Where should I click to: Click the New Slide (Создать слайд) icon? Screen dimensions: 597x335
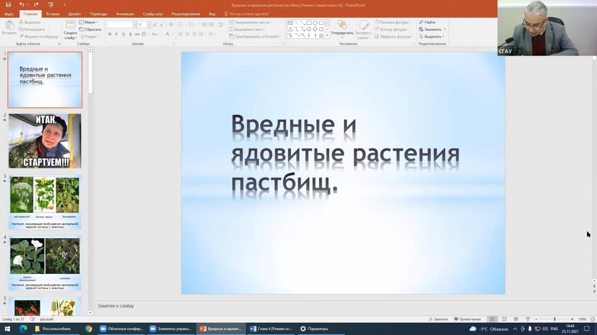tap(70, 24)
